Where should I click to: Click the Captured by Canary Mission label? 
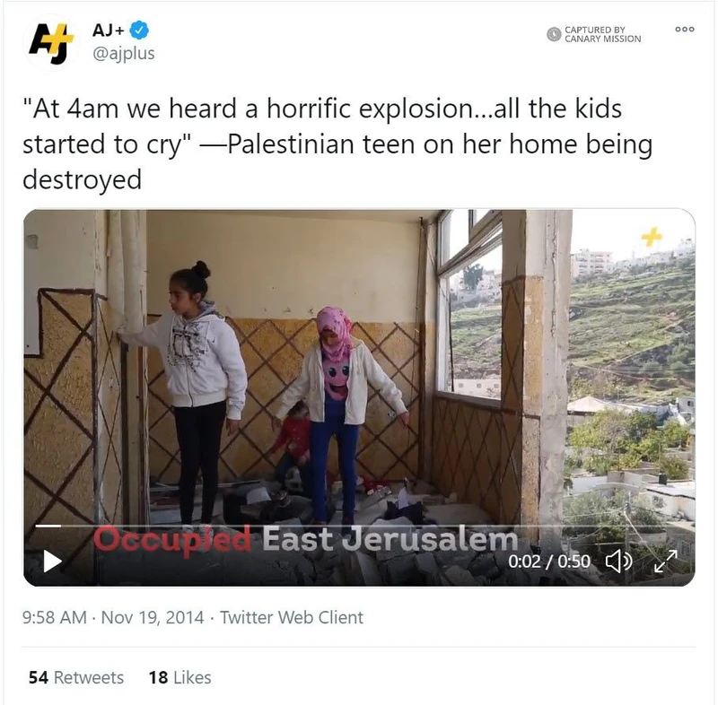click(x=602, y=34)
